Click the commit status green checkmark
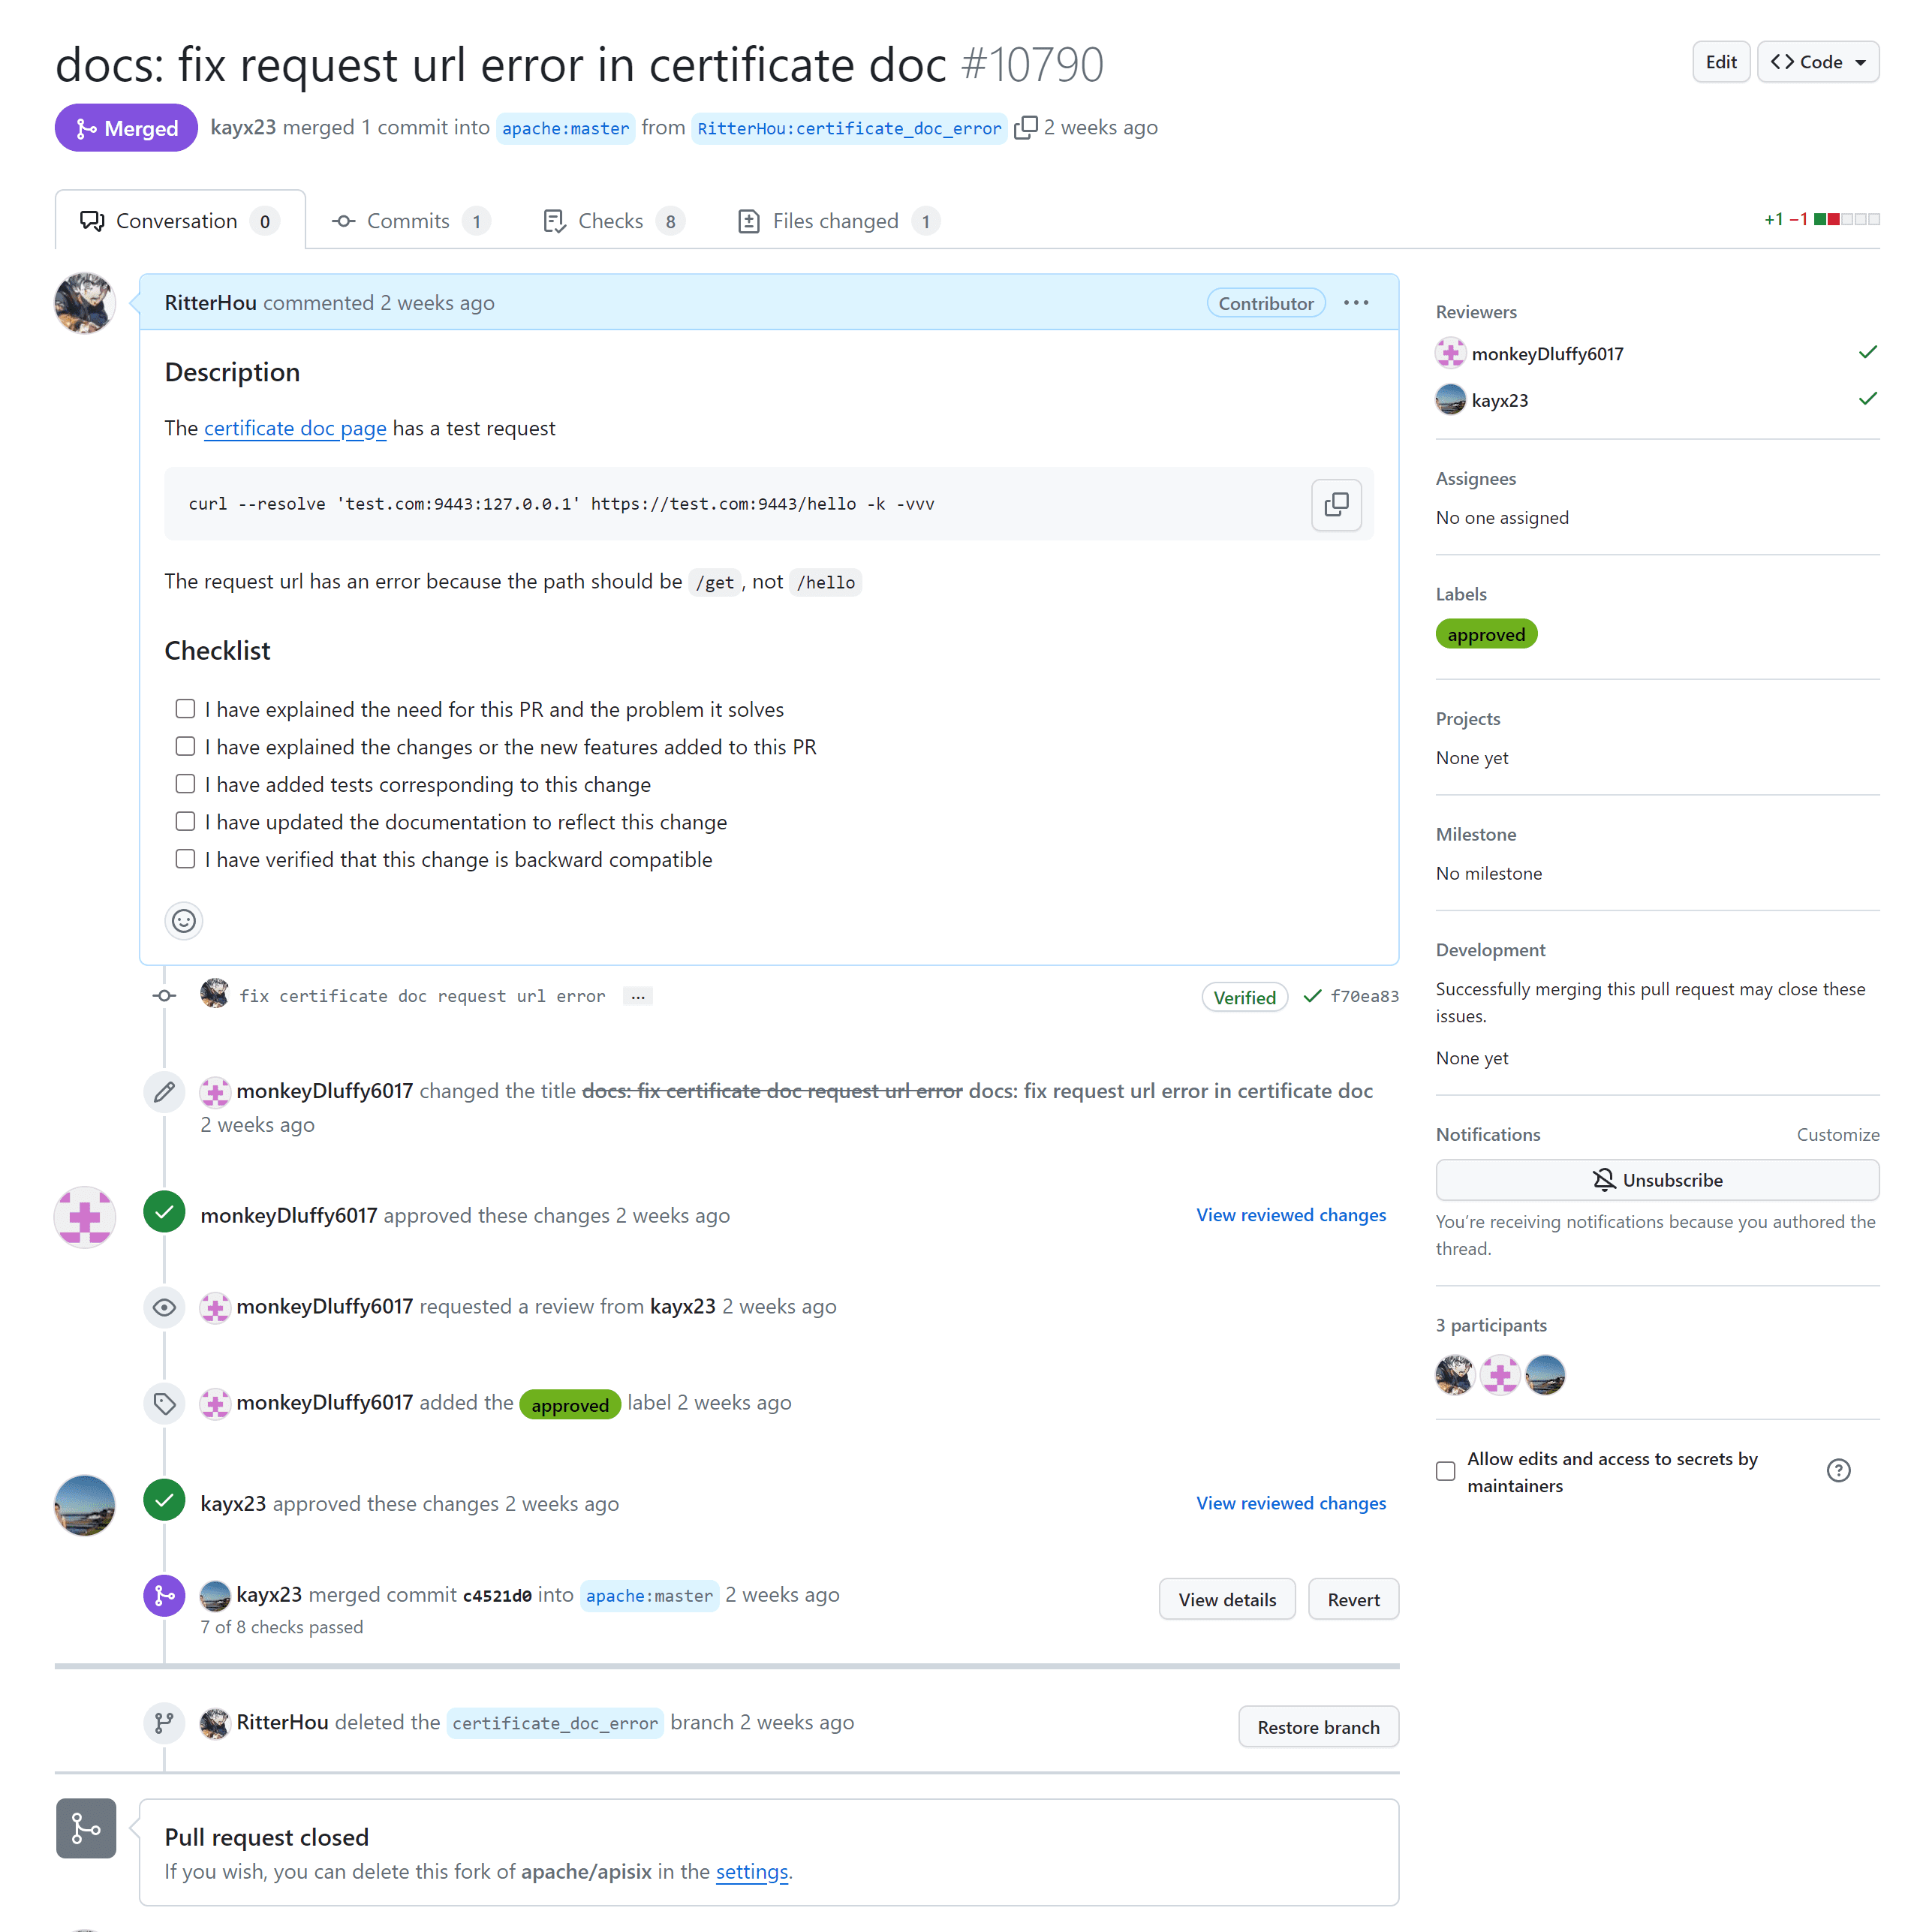Screen dimensions: 1908x1932 [1312, 996]
